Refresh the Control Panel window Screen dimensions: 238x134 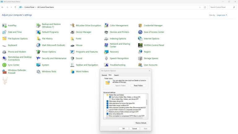(205, 7)
